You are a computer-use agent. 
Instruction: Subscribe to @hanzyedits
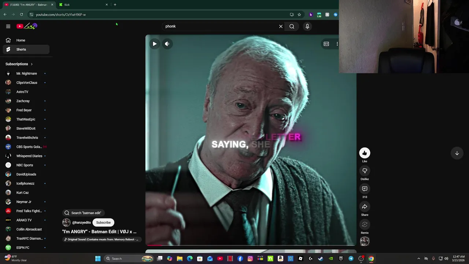pos(103,223)
